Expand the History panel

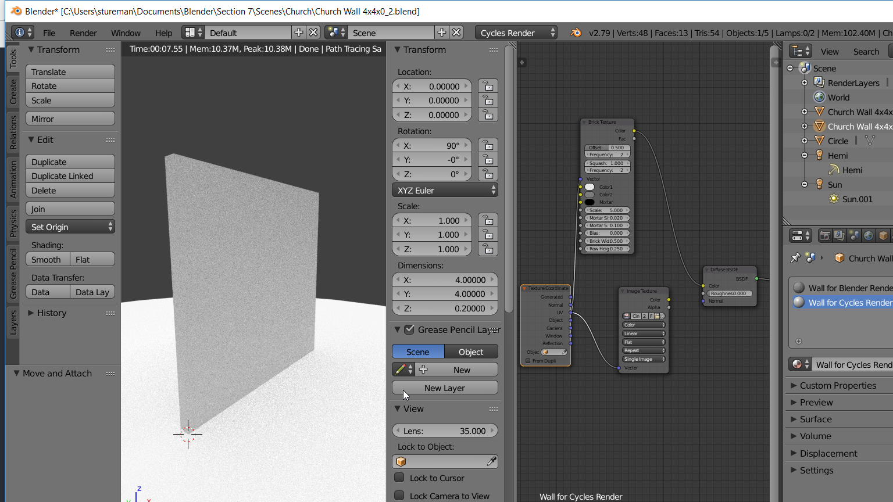(x=51, y=313)
